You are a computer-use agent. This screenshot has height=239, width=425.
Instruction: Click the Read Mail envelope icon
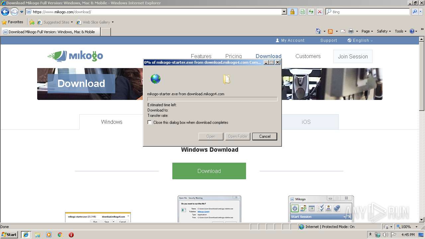[x=343, y=31]
